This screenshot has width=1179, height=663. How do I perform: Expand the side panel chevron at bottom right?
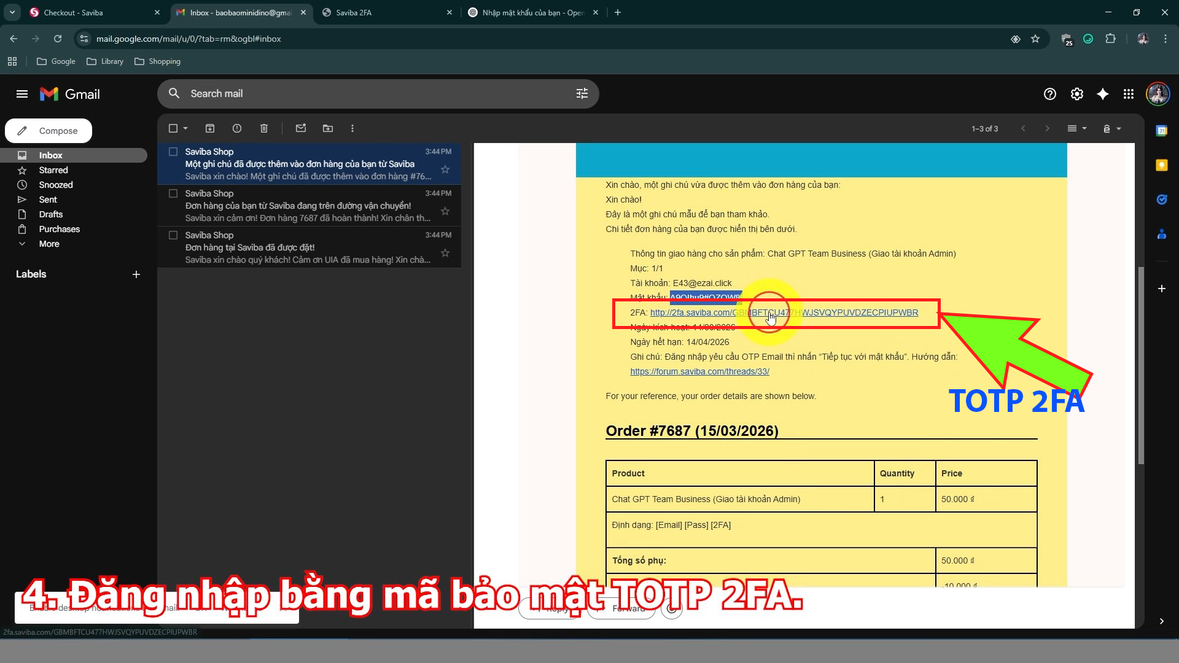point(1162,621)
